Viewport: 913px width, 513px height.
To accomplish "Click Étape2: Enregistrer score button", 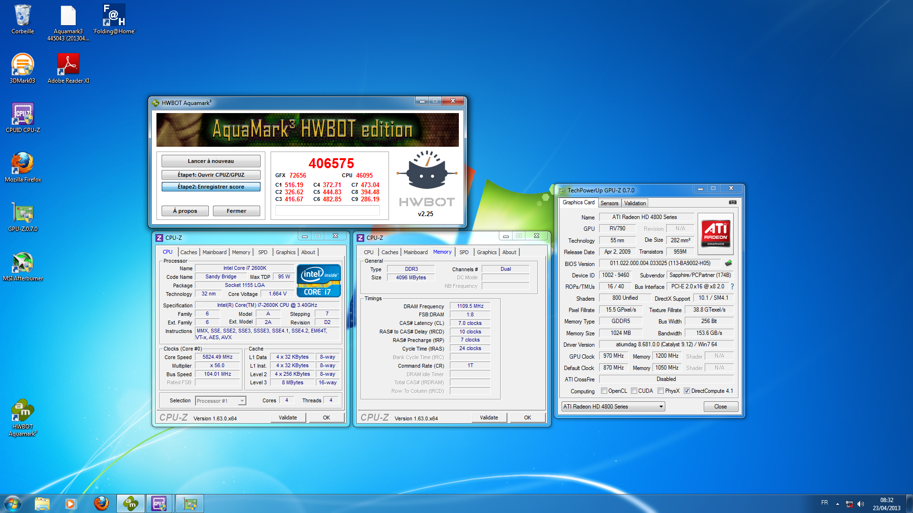I will tap(211, 187).
